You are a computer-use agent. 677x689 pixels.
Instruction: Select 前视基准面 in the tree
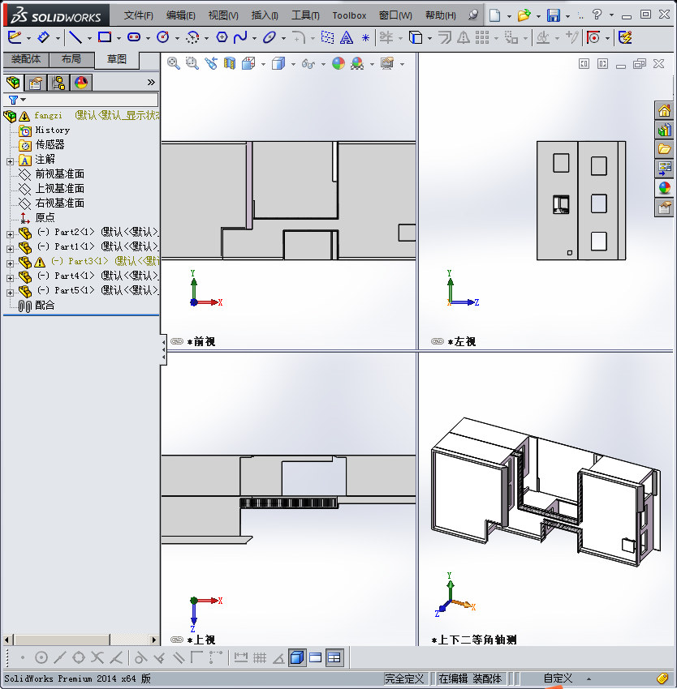tap(59, 174)
